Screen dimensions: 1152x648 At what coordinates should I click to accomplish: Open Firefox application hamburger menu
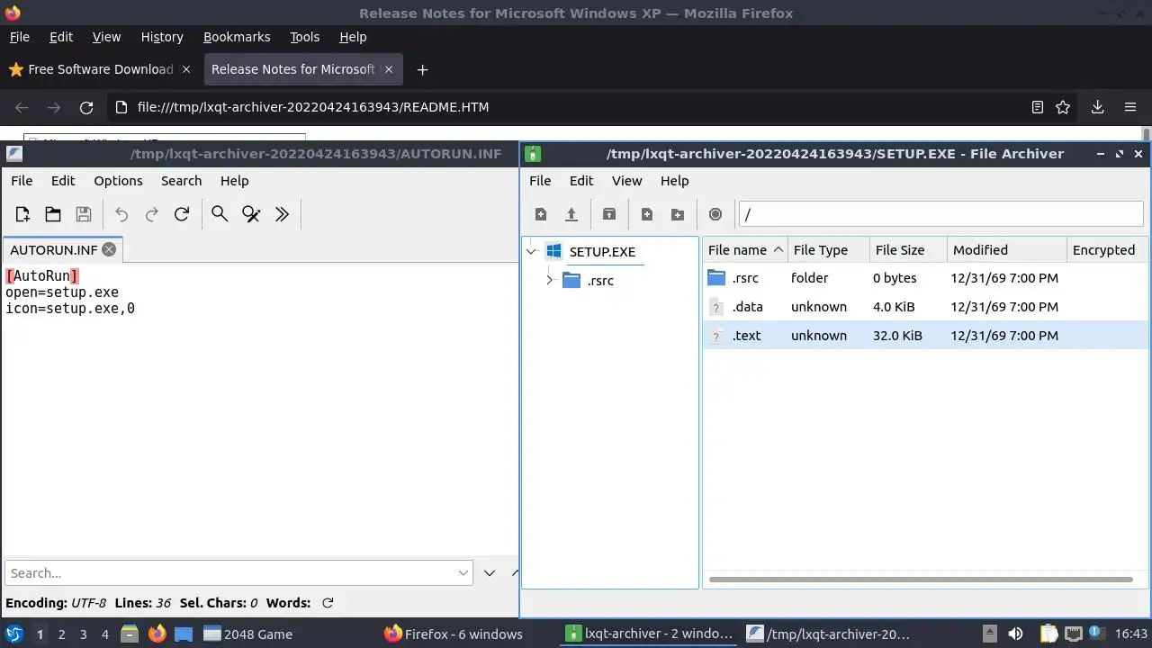click(1130, 107)
